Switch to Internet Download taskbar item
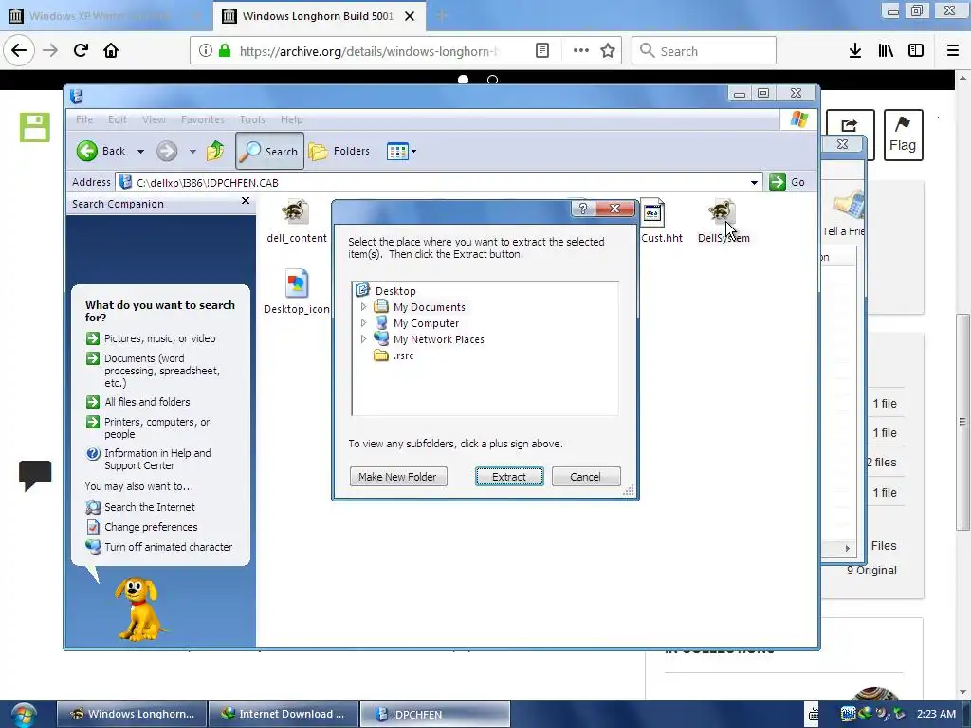 [284, 714]
